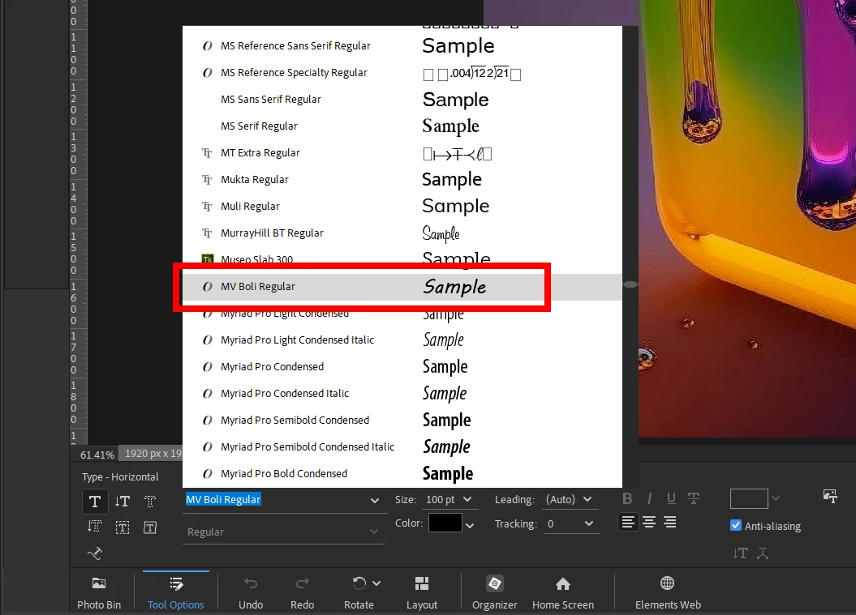This screenshot has height=615, width=856.
Task: Toggle faux bold formatting
Action: click(627, 498)
